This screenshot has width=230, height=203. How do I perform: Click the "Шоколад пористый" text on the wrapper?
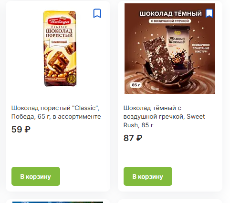pos(59,33)
